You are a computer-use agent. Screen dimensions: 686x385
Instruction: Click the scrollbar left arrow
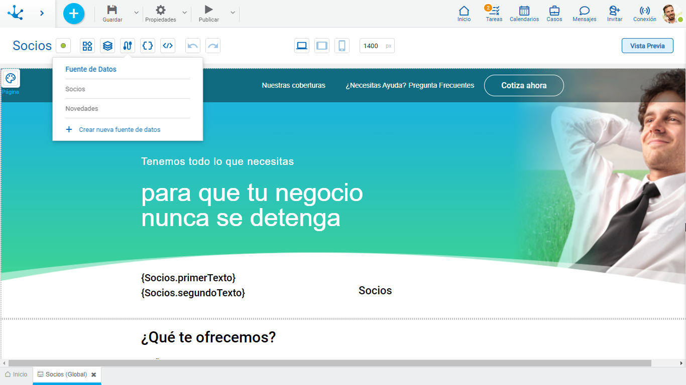[x=4, y=363]
